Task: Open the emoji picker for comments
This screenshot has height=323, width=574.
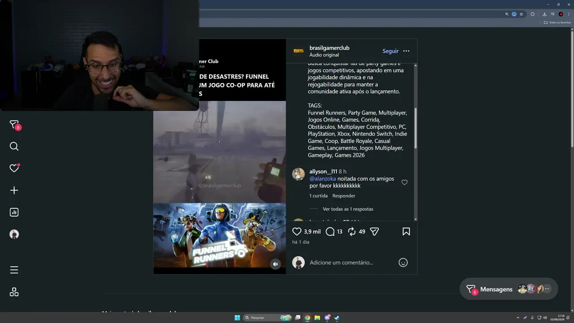Action: point(403,262)
